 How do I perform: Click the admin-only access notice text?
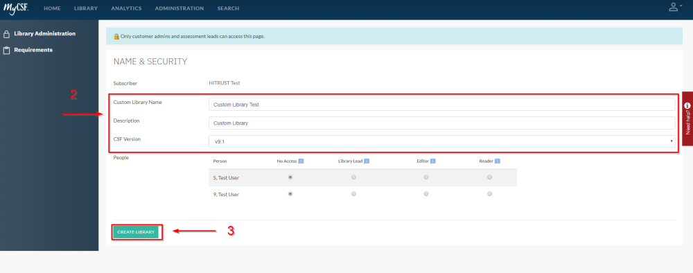pos(192,36)
